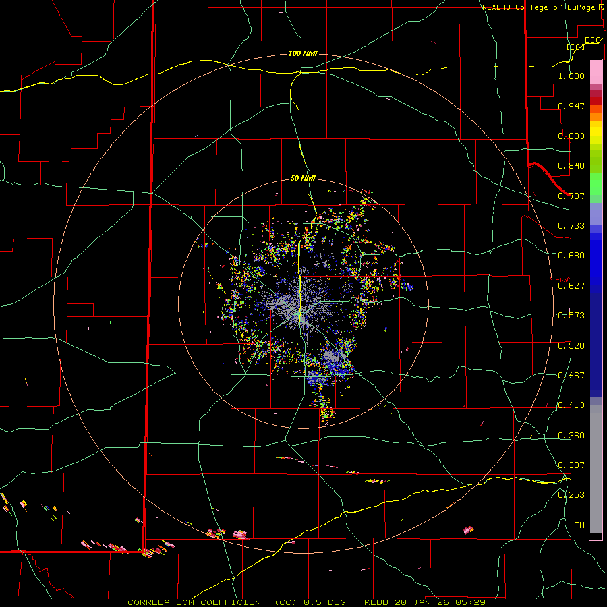Click the 0.787 legend value
607x607 pixels.
pos(571,196)
